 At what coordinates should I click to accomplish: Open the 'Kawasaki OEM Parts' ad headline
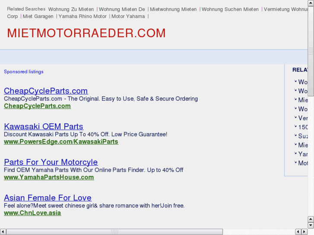pyautogui.click(x=44, y=126)
